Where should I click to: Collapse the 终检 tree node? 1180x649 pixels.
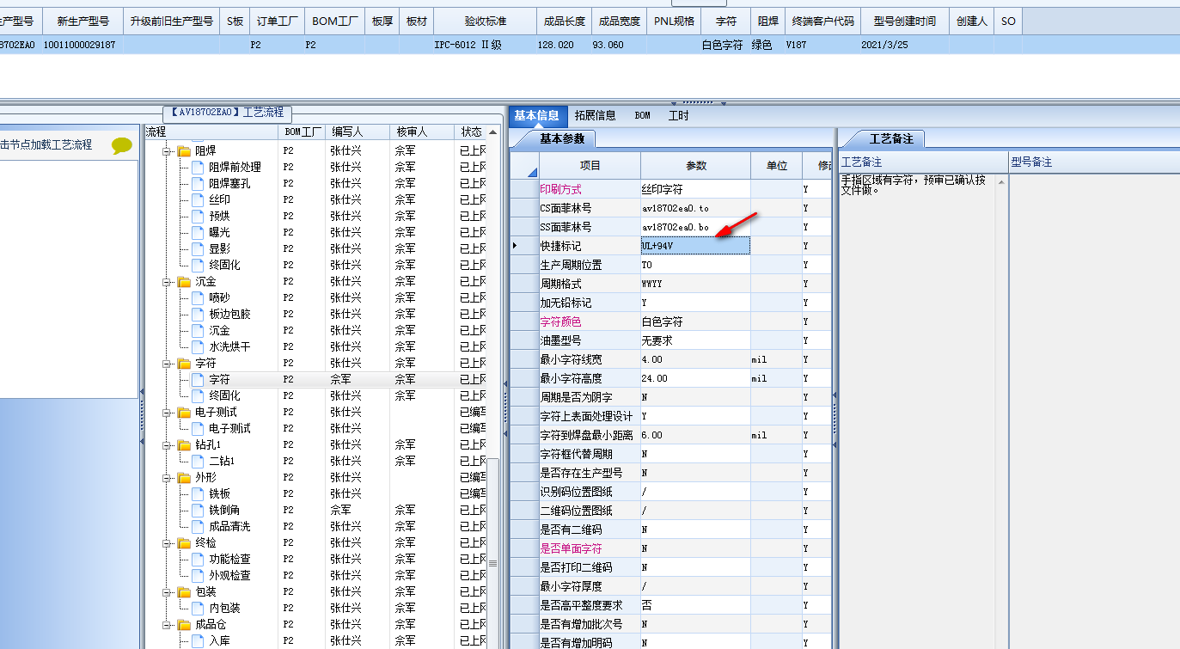(x=167, y=542)
